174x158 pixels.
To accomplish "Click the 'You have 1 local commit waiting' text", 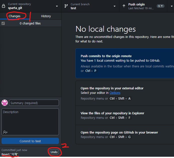I will coord(120,61).
